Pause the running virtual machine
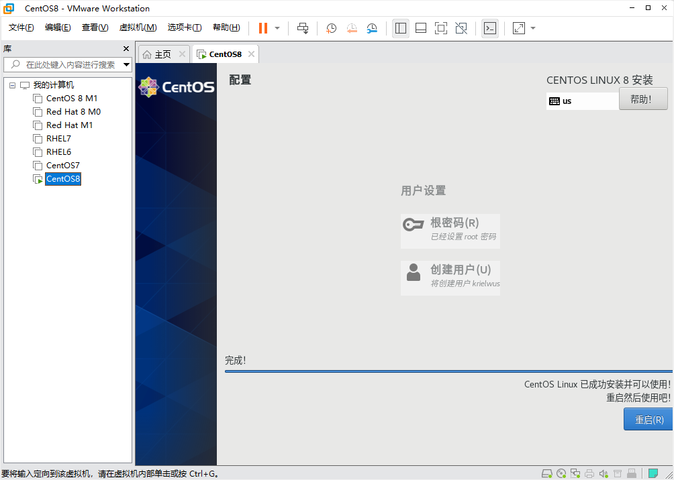Screen dimensions: 674x480 pyautogui.click(x=263, y=28)
